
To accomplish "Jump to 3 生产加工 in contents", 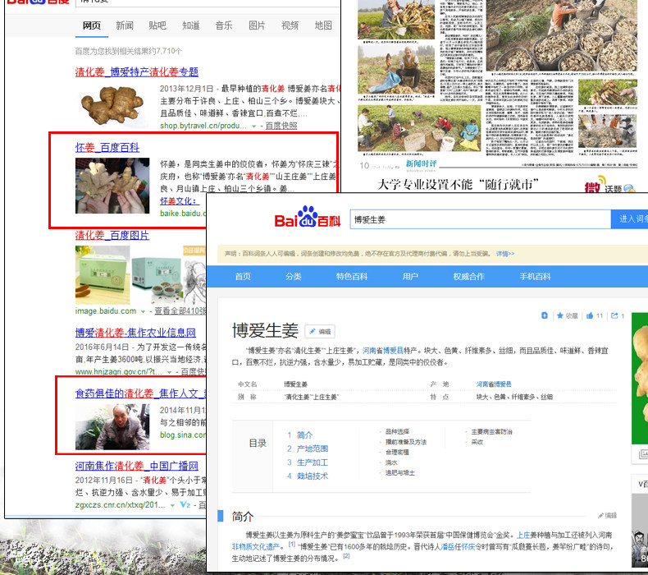I will pos(308,462).
